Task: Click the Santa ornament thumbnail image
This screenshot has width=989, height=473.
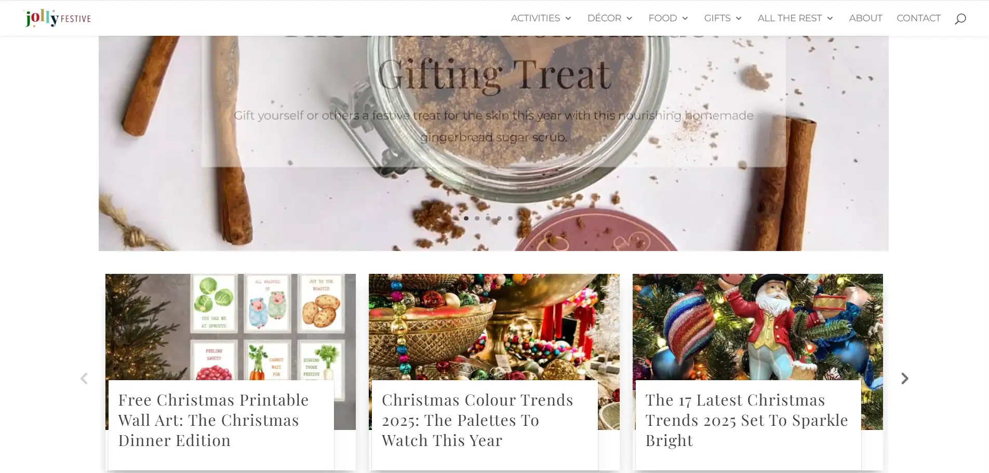Action: (x=757, y=327)
